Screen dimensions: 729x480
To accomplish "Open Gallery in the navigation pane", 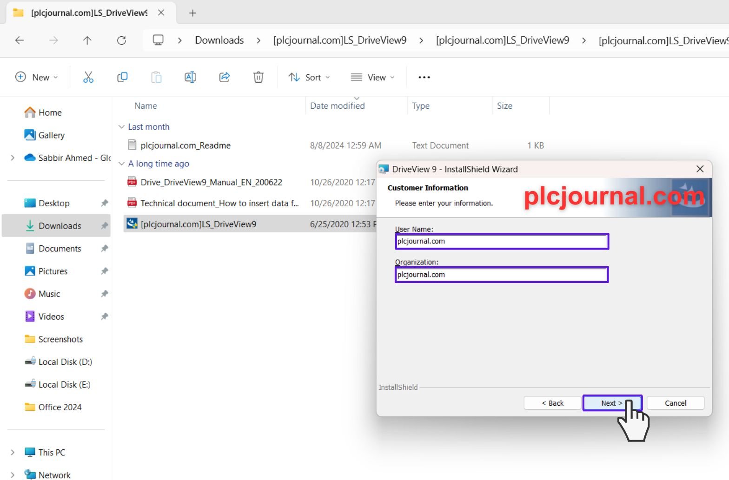I will click(45, 135).
